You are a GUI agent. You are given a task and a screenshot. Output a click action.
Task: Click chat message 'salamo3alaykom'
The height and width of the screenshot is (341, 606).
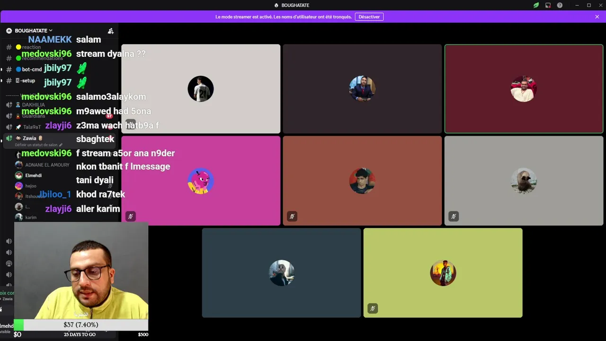pos(111,97)
